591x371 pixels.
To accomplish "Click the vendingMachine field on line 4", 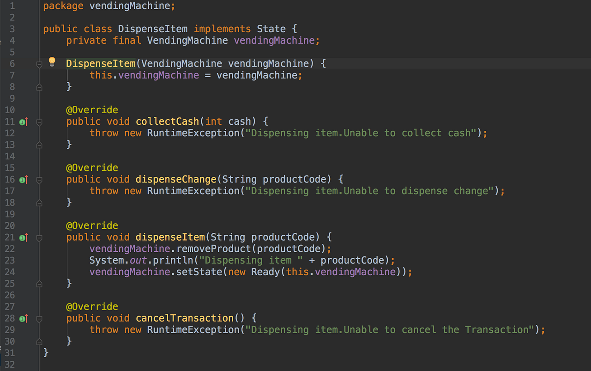I will click(275, 40).
